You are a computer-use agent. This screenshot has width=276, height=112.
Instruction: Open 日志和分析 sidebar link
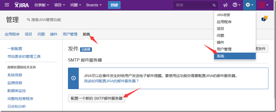click(17, 106)
